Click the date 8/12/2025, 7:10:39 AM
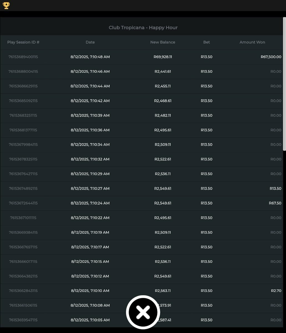This screenshot has height=333, width=286. 90,115
